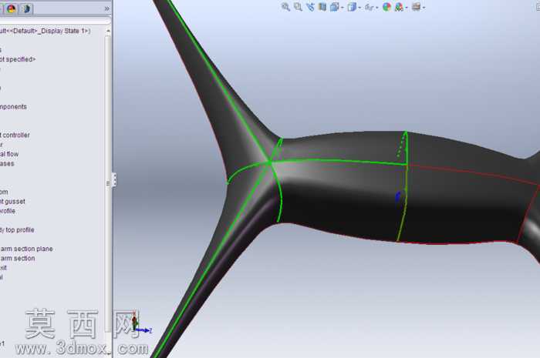Click the feature tree filter field

(x=55, y=21)
